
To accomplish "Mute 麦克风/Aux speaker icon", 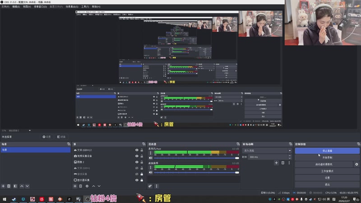I will pyautogui.click(x=151, y=158).
